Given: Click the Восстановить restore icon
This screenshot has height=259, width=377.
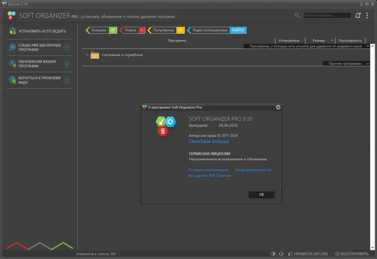Looking at the screenshot, I should pyautogui.click(x=337, y=254).
